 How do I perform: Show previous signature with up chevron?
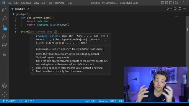click(x=32, y=68)
